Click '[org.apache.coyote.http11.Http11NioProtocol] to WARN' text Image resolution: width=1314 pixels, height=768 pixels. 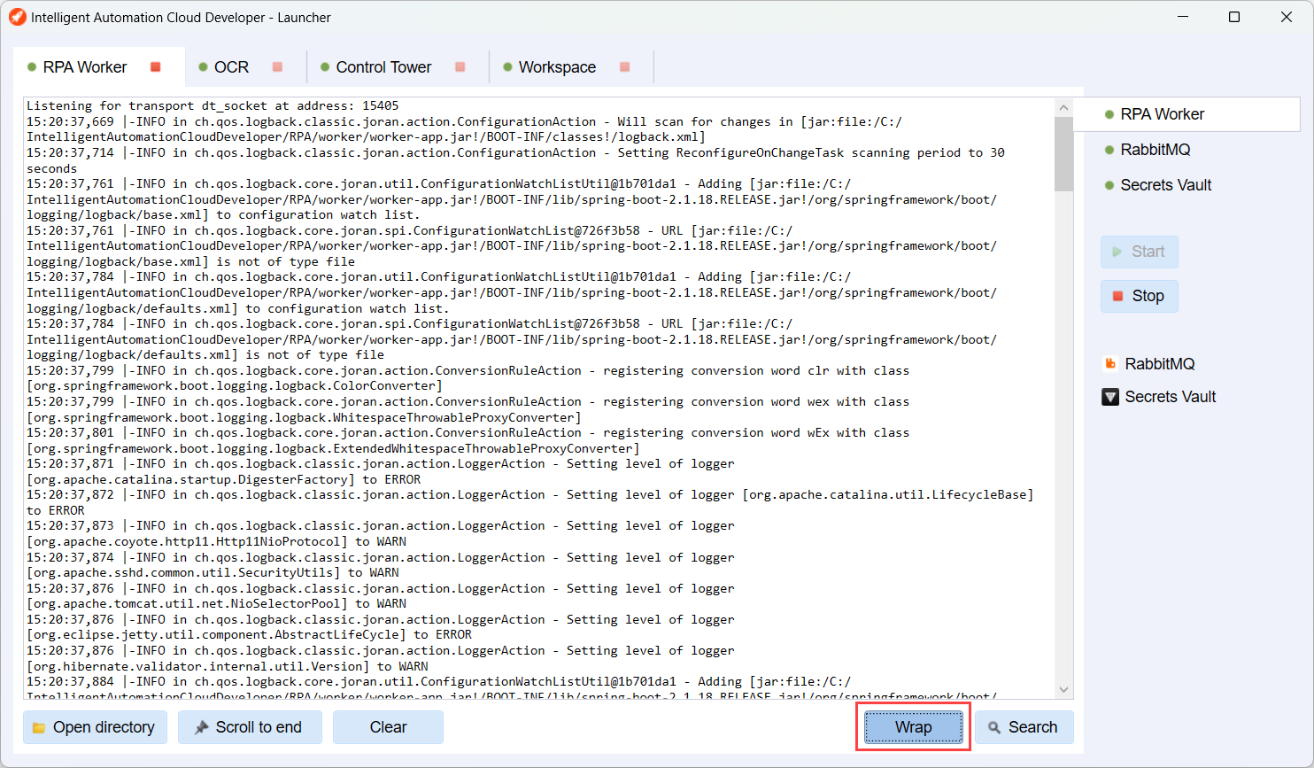click(217, 541)
